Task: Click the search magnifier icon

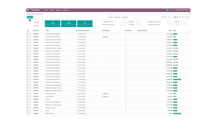Action: click(189, 14)
